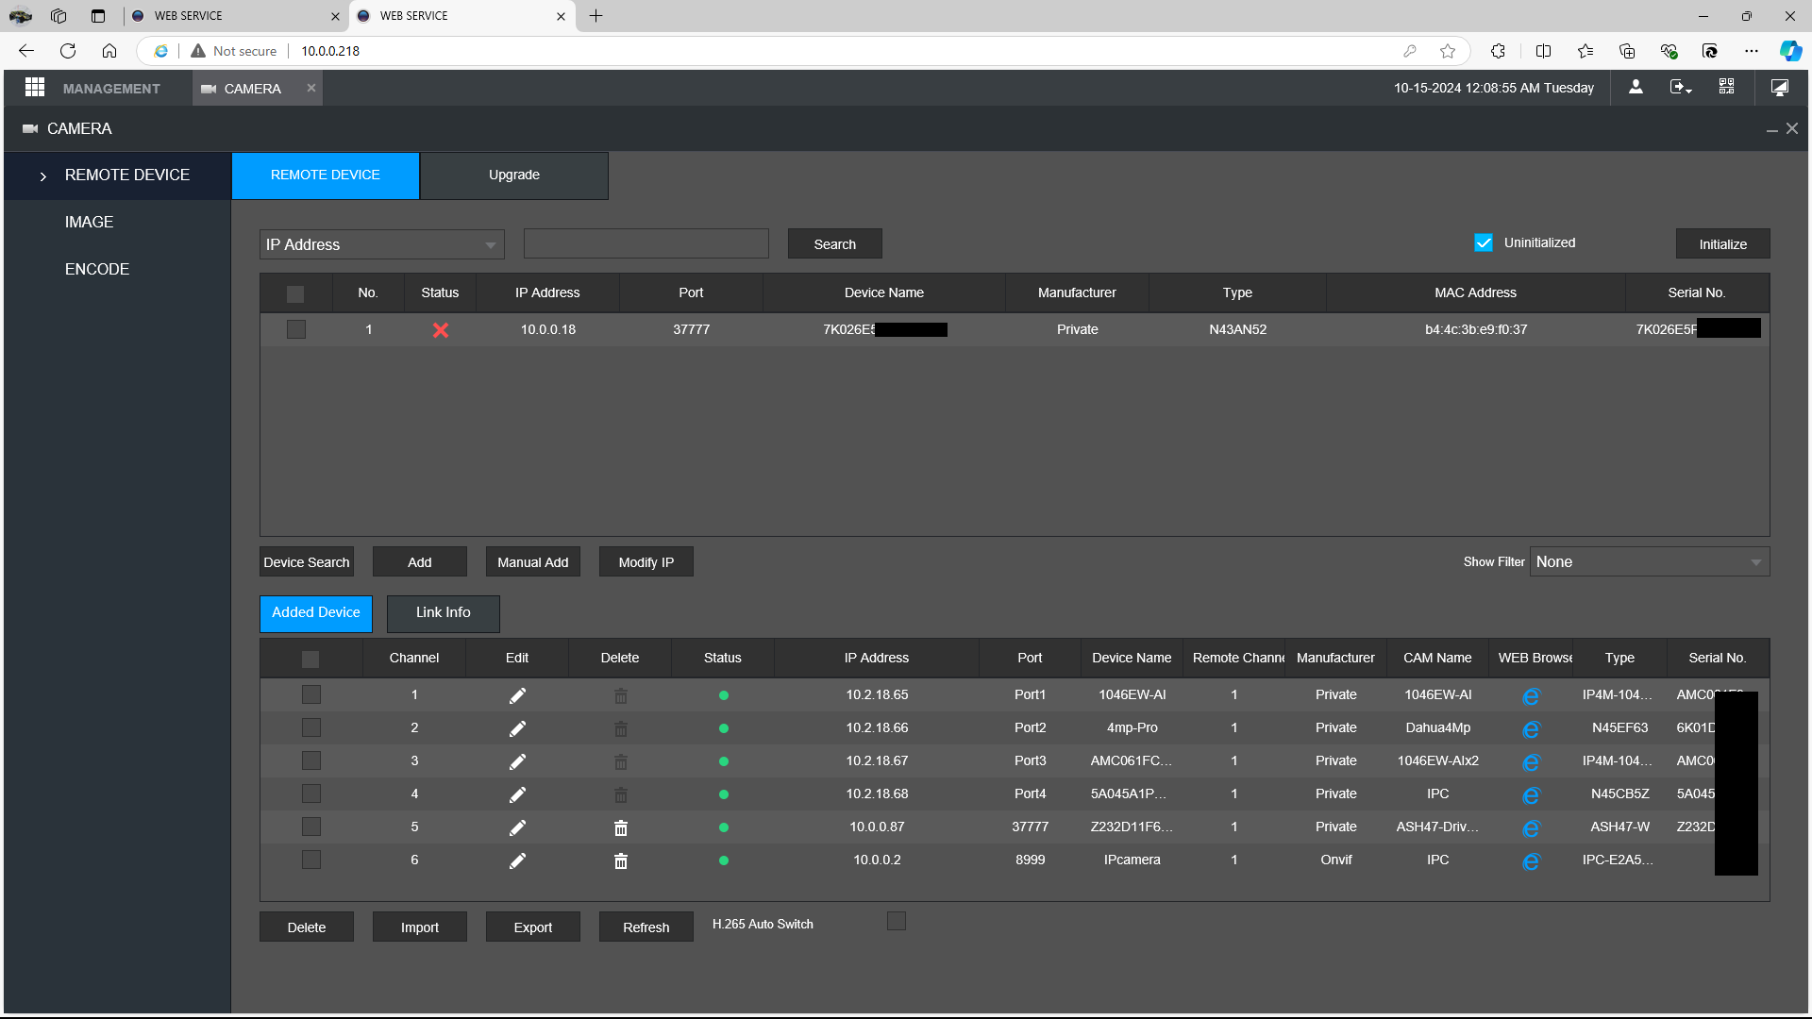Switch to the Link Info tab
This screenshot has width=1812, height=1019.
coord(444,613)
